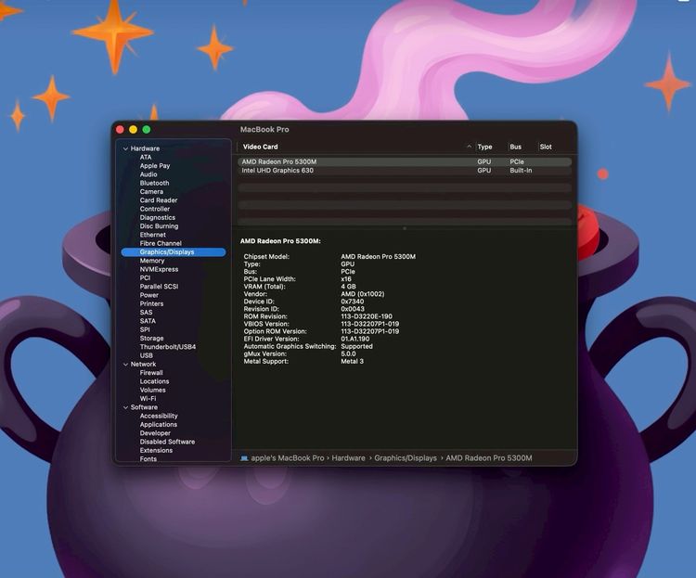Click the MacBook computer icon in path bar
This screenshot has width=696, height=578.
[x=244, y=458]
